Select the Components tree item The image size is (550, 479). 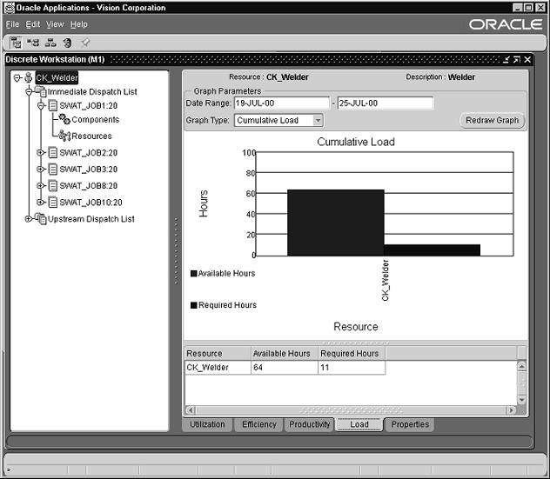(x=96, y=119)
